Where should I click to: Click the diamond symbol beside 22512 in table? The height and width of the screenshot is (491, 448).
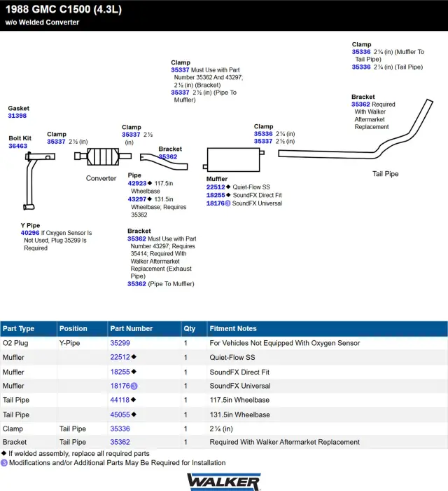134,357
